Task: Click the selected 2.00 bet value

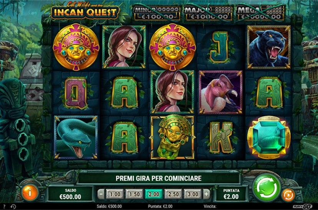Action: (154, 194)
